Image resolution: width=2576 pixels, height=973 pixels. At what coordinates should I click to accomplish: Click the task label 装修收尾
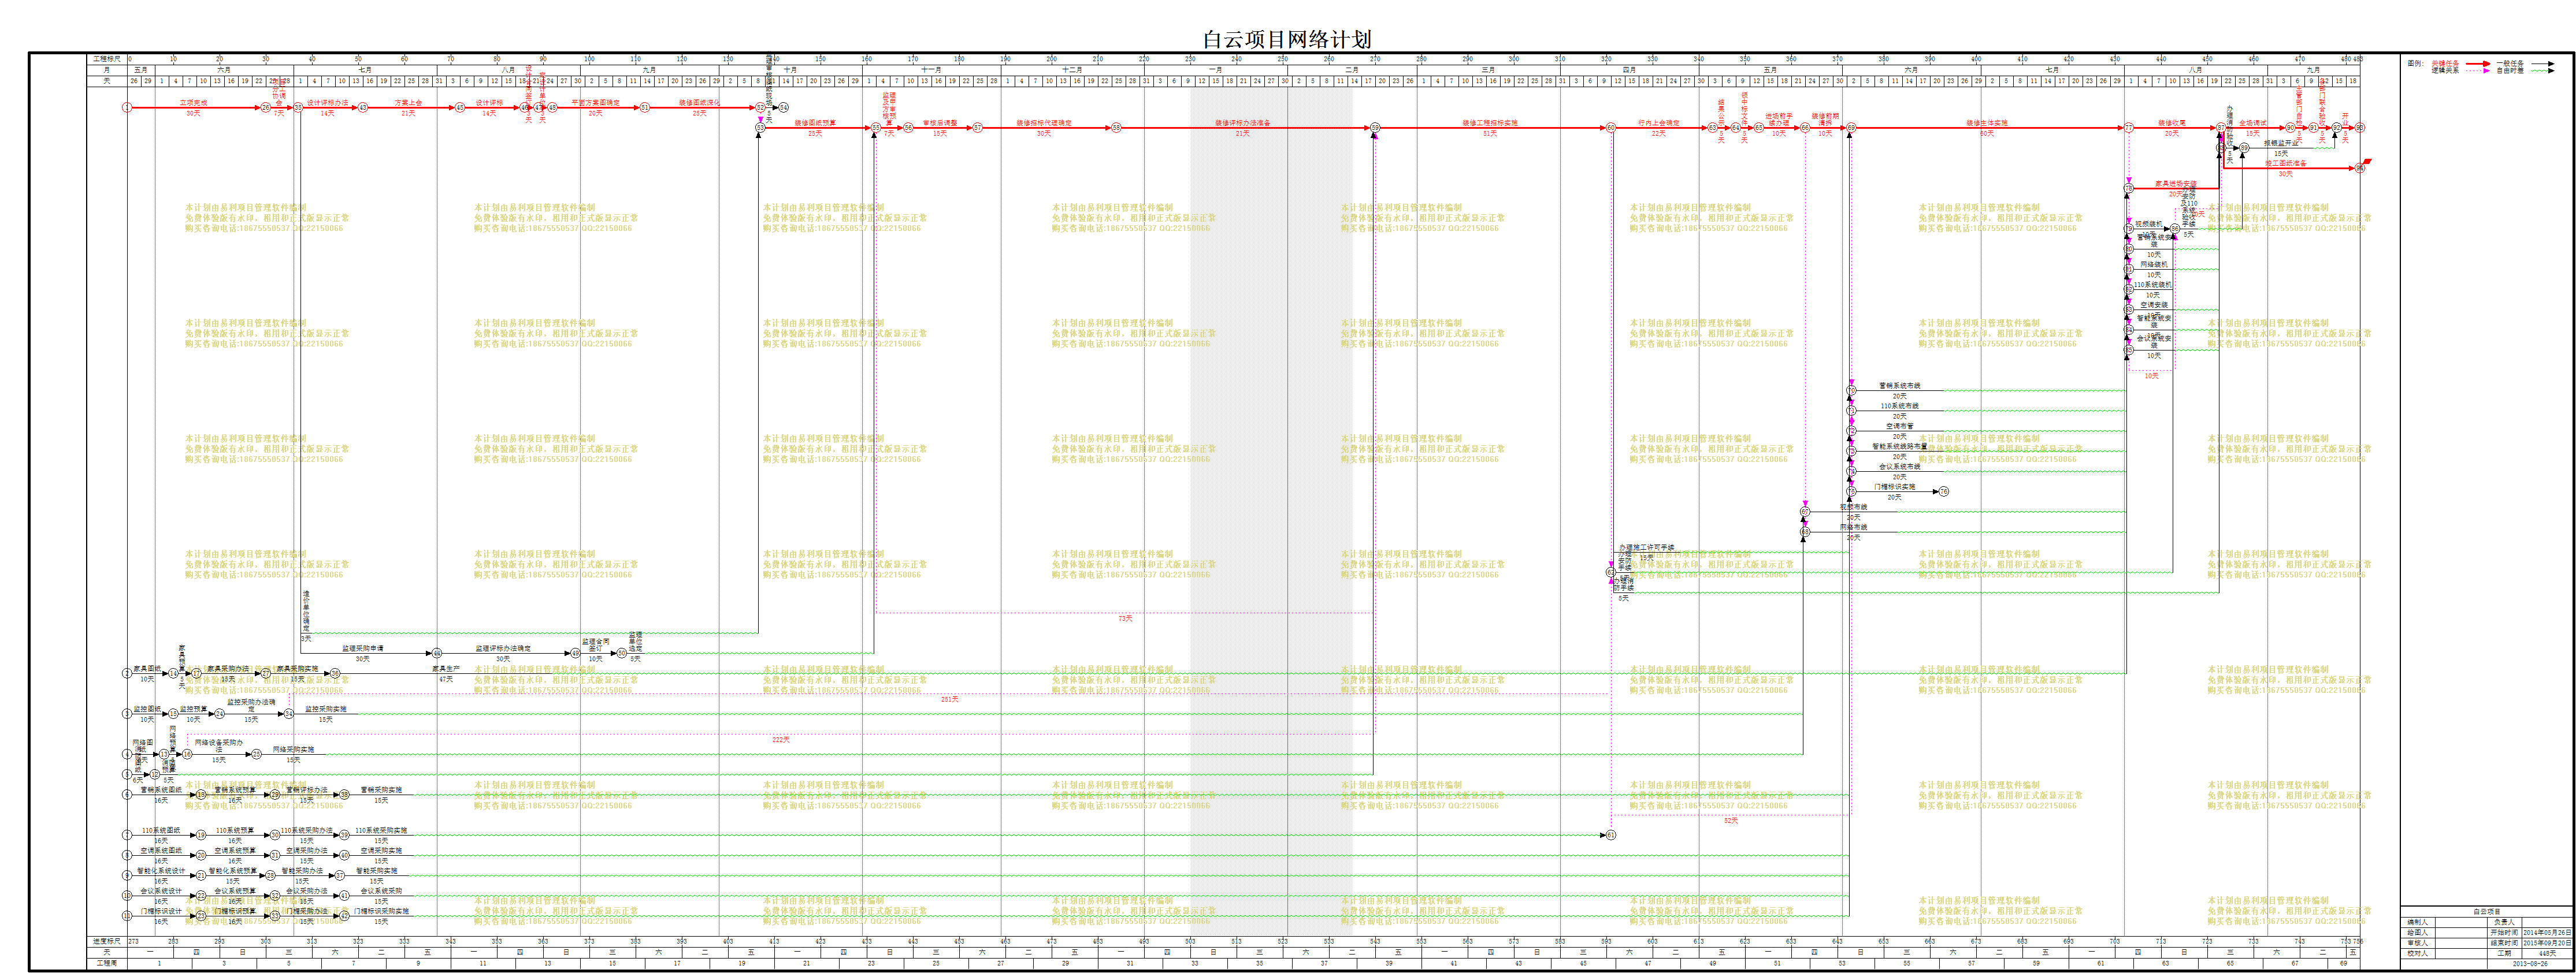[2172, 123]
